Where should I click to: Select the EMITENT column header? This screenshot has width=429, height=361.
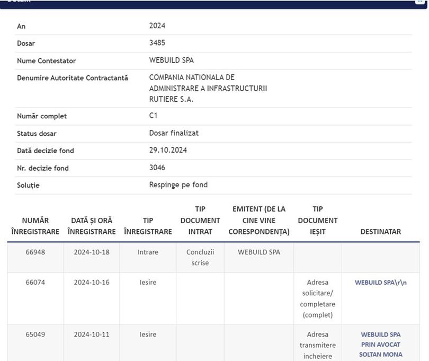pyautogui.click(x=259, y=220)
